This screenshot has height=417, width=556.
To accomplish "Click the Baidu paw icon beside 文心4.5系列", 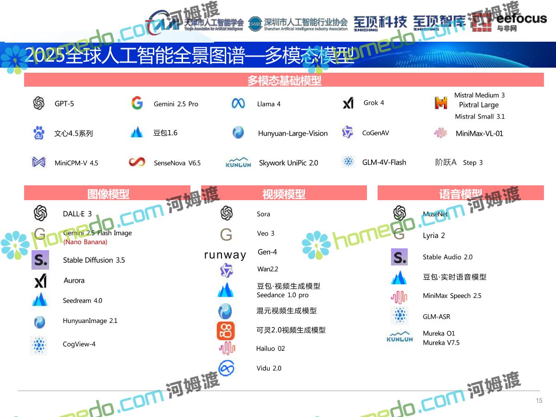I will click(39, 133).
